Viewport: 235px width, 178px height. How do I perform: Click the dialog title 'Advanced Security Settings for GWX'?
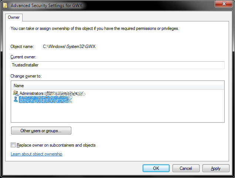(46, 6)
